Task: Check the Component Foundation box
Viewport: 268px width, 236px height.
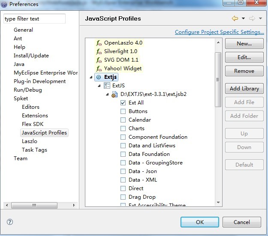Action: tap(123, 137)
